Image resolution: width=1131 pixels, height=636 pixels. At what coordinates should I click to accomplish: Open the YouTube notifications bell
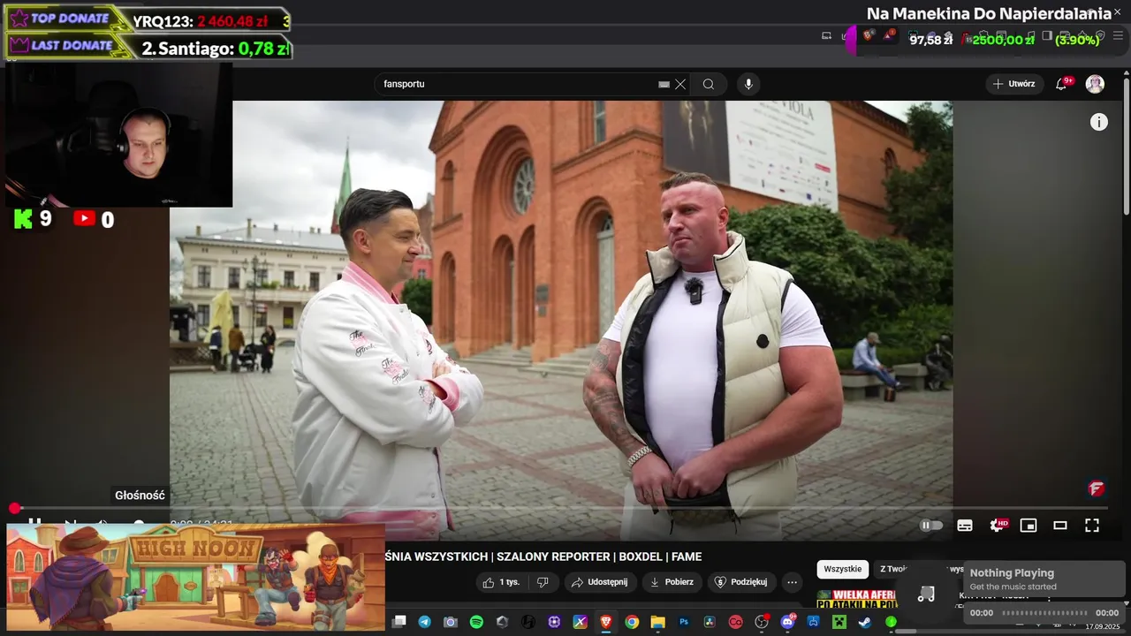point(1063,83)
